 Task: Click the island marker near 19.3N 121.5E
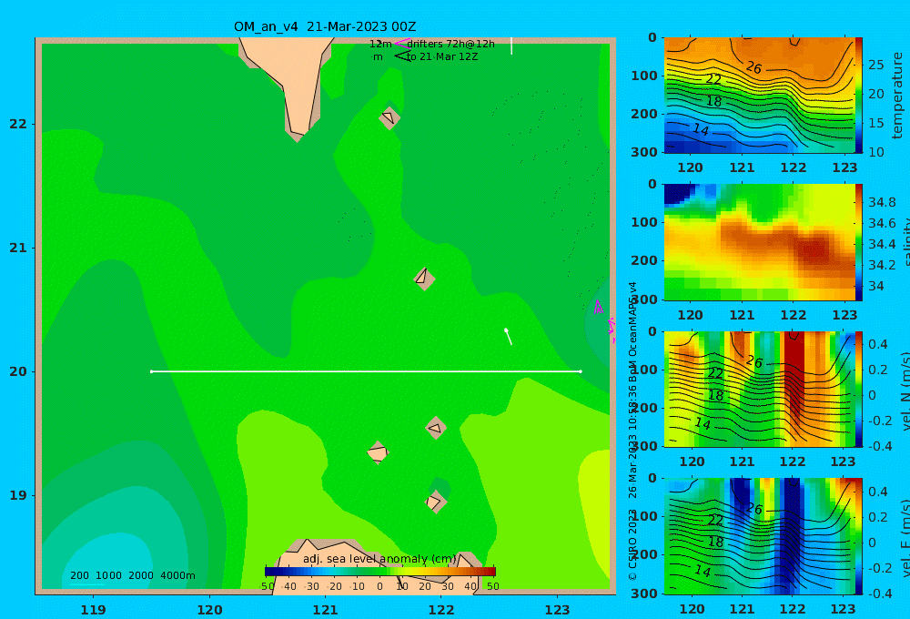[378, 452]
